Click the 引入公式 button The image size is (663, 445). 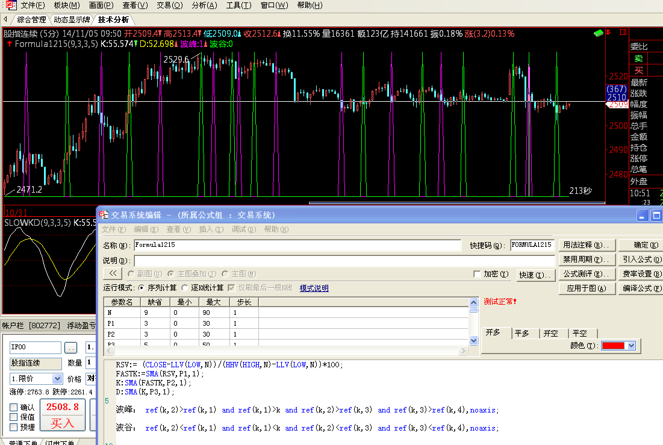coord(641,260)
